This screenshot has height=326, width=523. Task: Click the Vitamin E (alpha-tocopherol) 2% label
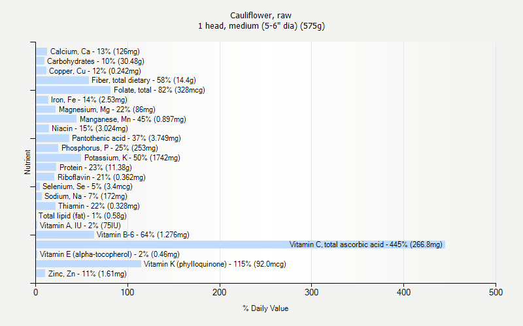point(109,254)
